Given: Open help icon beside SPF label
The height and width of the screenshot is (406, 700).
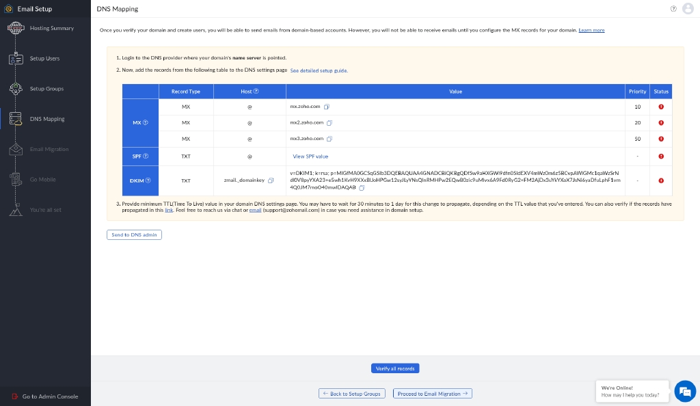Looking at the screenshot, I should pyautogui.click(x=146, y=156).
